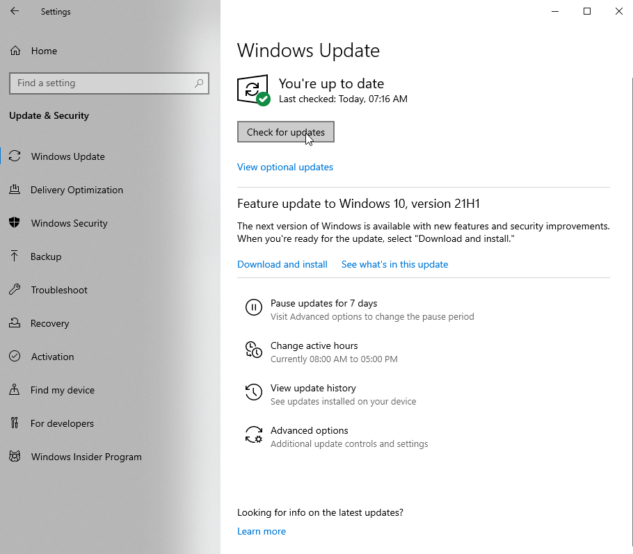Click the Download and install link
Screen dimensions: 633x554
coord(282,264)
